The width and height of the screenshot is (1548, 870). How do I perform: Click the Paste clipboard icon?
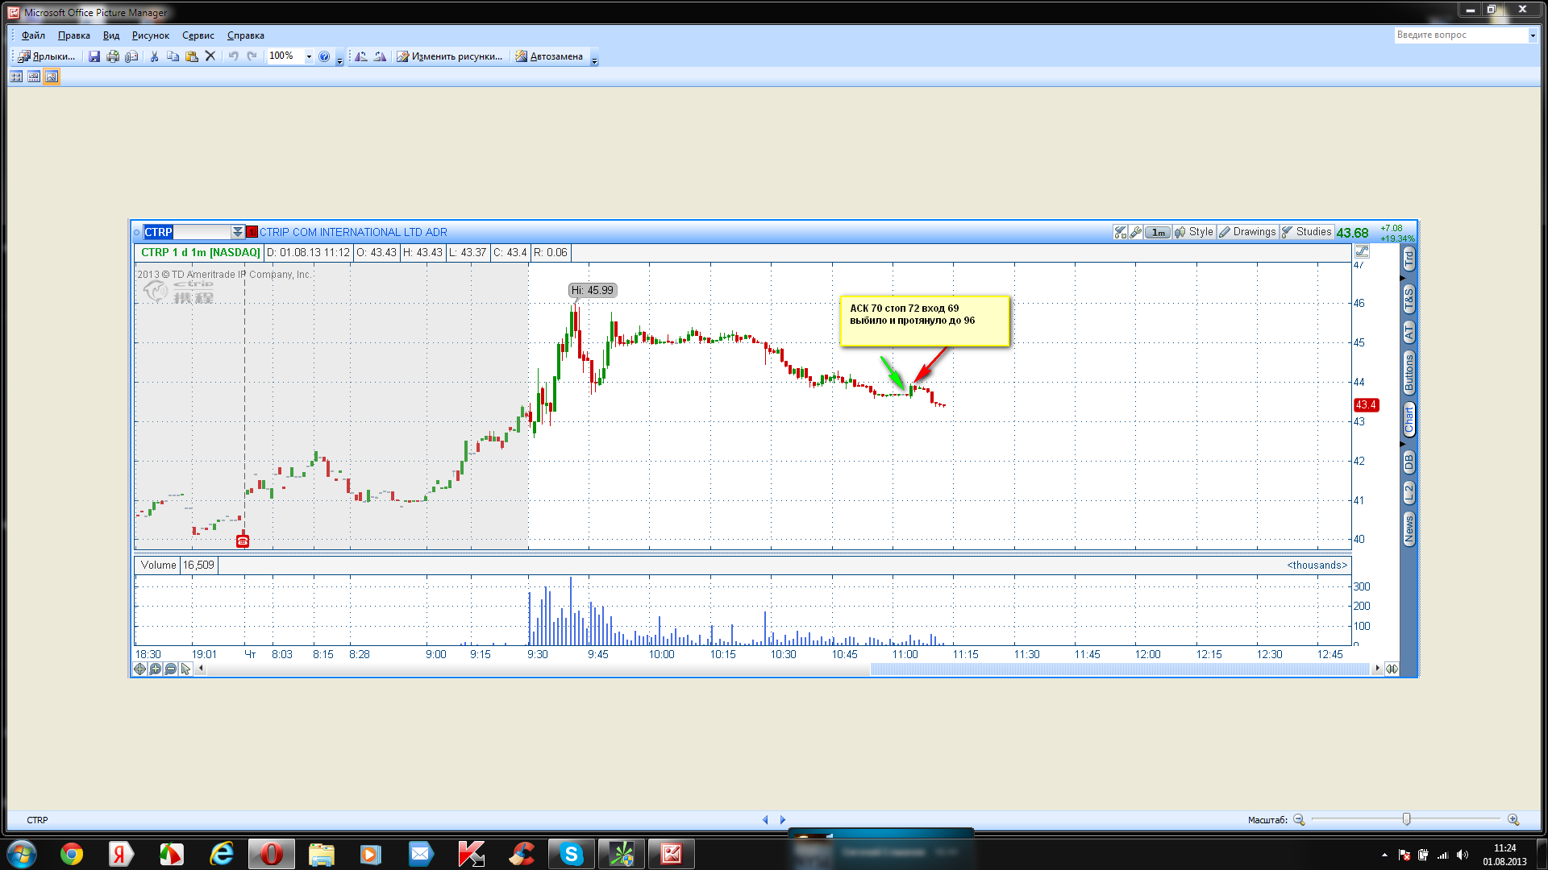click(192, 56)
